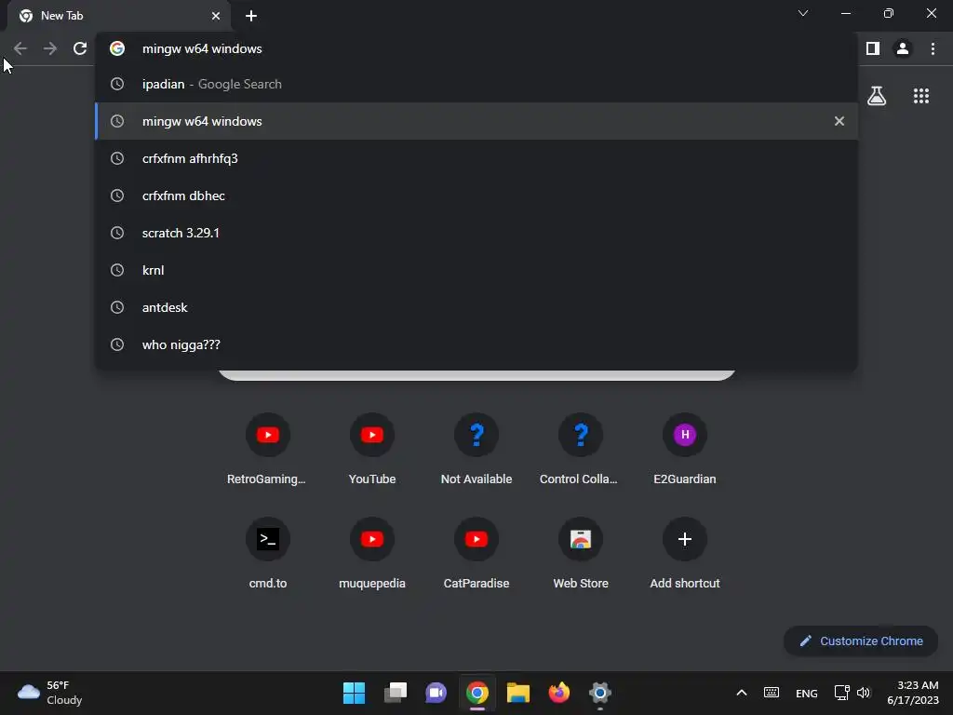Switch input language via ENG
This screenshot has height=715, width=953.
807,693
